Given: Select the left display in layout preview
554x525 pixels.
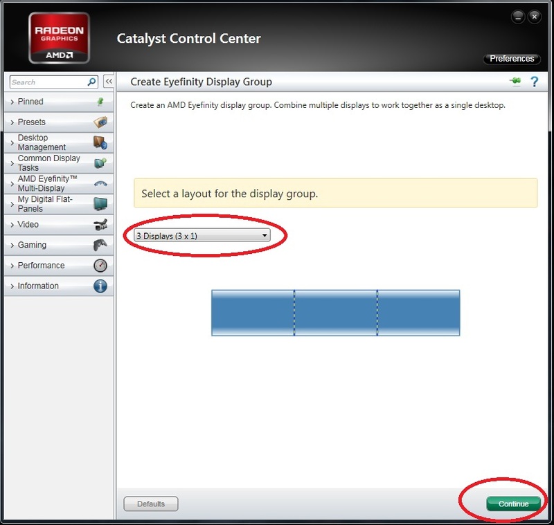Looking at the screenshot, I should pyautogui.click(x=253, y=313).
